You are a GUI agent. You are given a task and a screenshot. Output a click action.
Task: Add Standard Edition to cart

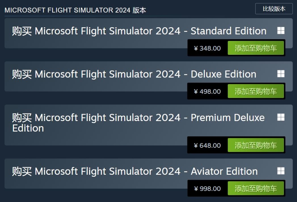[256, 48]
